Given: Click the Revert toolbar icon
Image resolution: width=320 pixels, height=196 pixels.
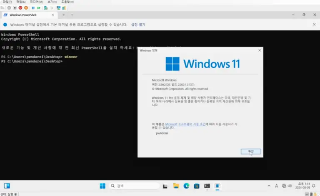Looking at the screenshot, I should pos(51,8).
